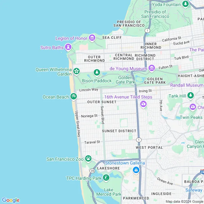Click the Euclid Ave street label
This screenshot has height=204, width=204.
click(x=181, y=43)
